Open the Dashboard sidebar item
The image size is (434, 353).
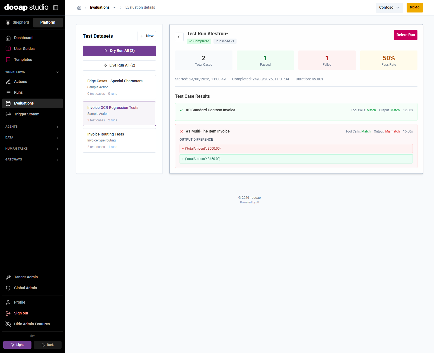[32, 38]
